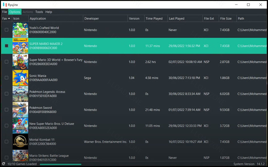Image resolution: width=268 pixels, height=167 pixels.
Task: Open the Tools menu
Action: coord(39,12)
